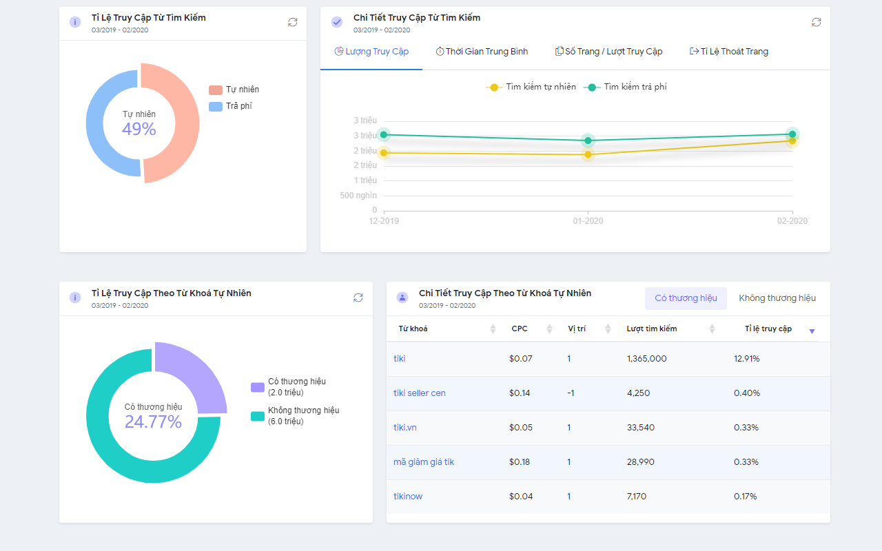
Task: Click the 01-2020 paid search data point
Action: point(588,141)
